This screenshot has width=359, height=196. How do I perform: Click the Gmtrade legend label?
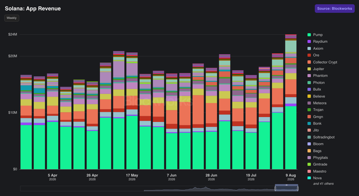point(320,164)
